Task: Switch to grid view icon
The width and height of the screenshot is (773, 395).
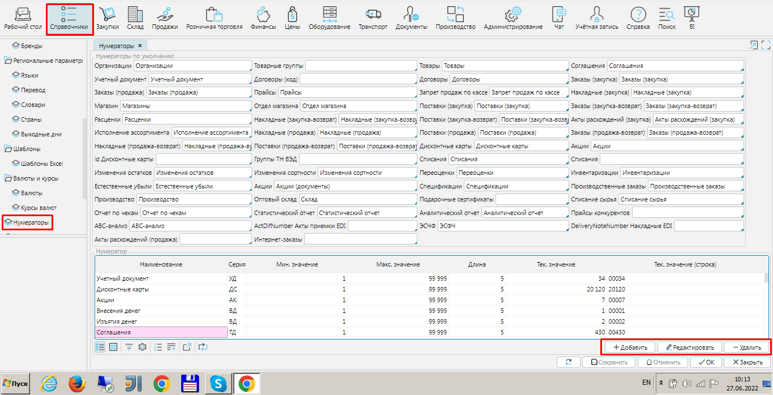Action: pos(113,347)
